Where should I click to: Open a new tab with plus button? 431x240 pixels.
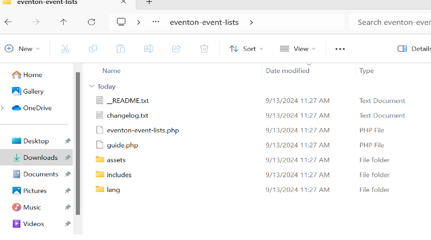click(149, 2)
